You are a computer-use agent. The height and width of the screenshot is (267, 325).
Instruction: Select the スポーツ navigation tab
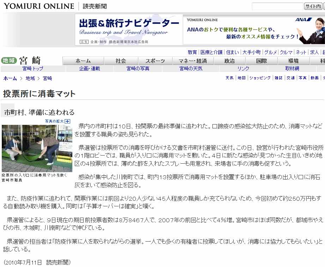(155, 61)
